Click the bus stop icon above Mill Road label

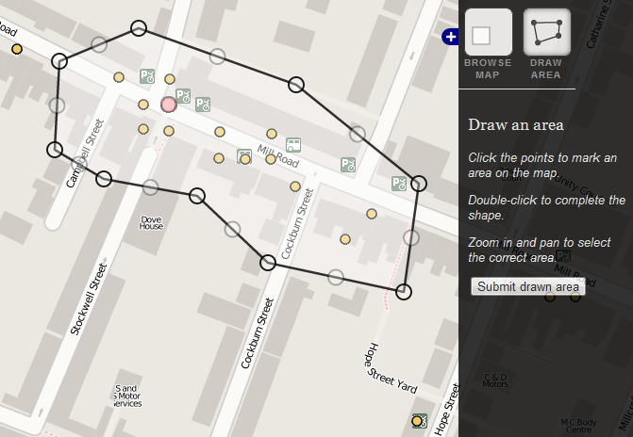coord(293,145)
